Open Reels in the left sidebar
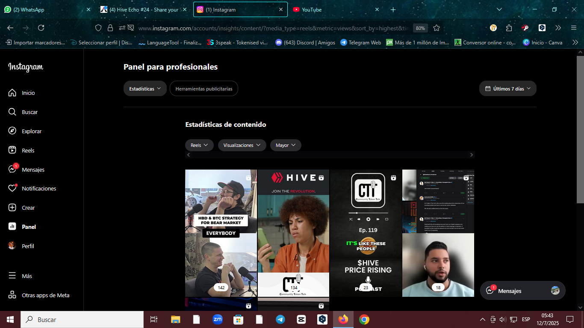This screenshot has height=328, width=584. (21, 150)
